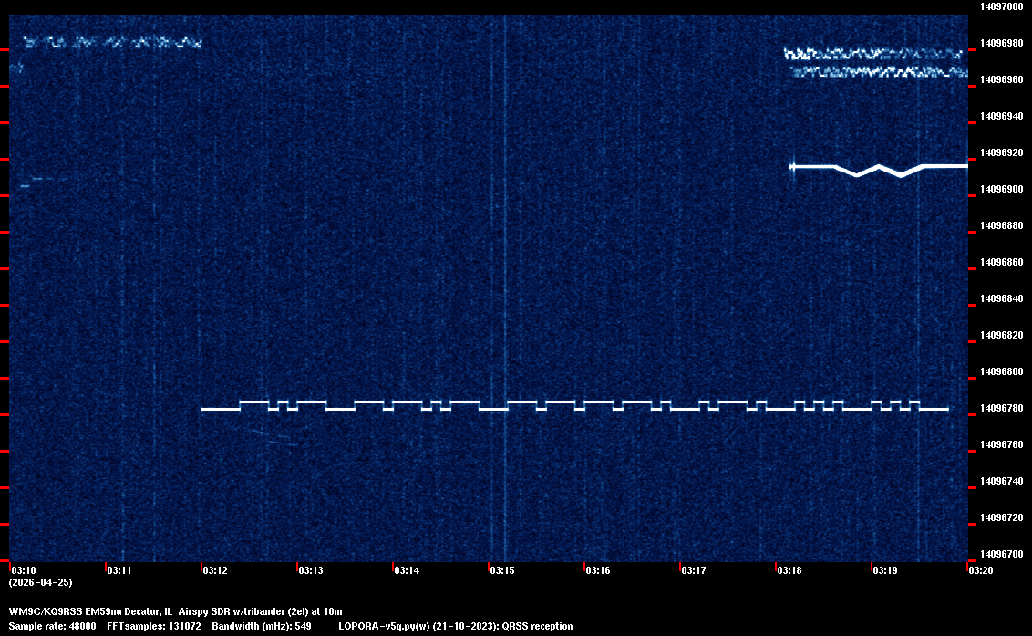Click the 14096700 frequency label
Image resolution: width=1032 pixels, height=636 pixels.
click(x=1001, y=554)
